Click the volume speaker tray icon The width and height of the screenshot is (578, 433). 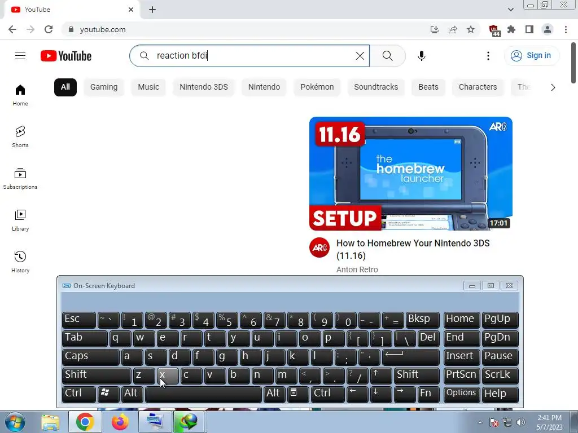click(521, 422)
